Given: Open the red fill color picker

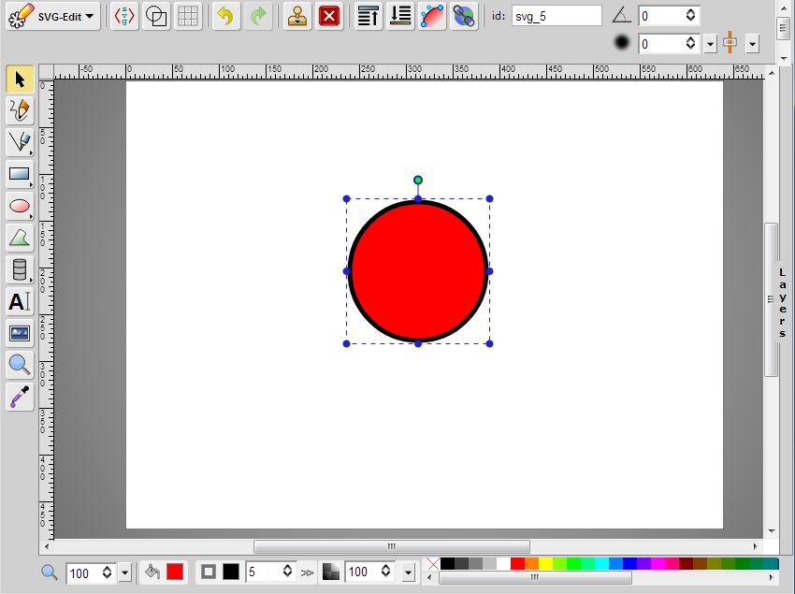Looking at the screenshot, I should (x=175, y=572).
